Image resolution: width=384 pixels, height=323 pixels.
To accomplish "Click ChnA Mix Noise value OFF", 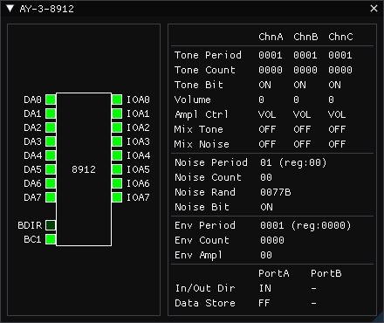I will (x=267, y=144).
